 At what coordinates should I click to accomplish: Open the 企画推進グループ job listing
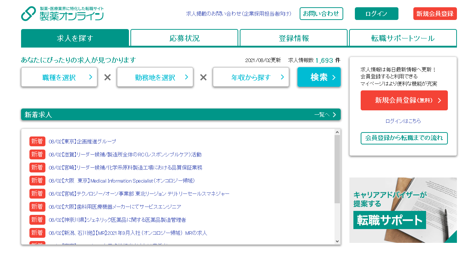81,141
